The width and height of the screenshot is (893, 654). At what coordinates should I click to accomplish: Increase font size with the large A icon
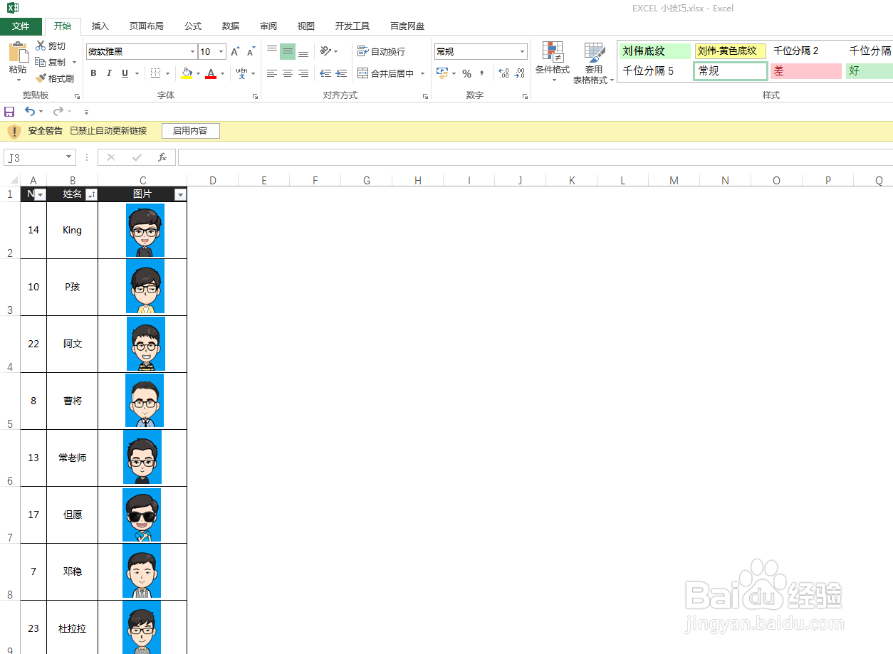235,51
